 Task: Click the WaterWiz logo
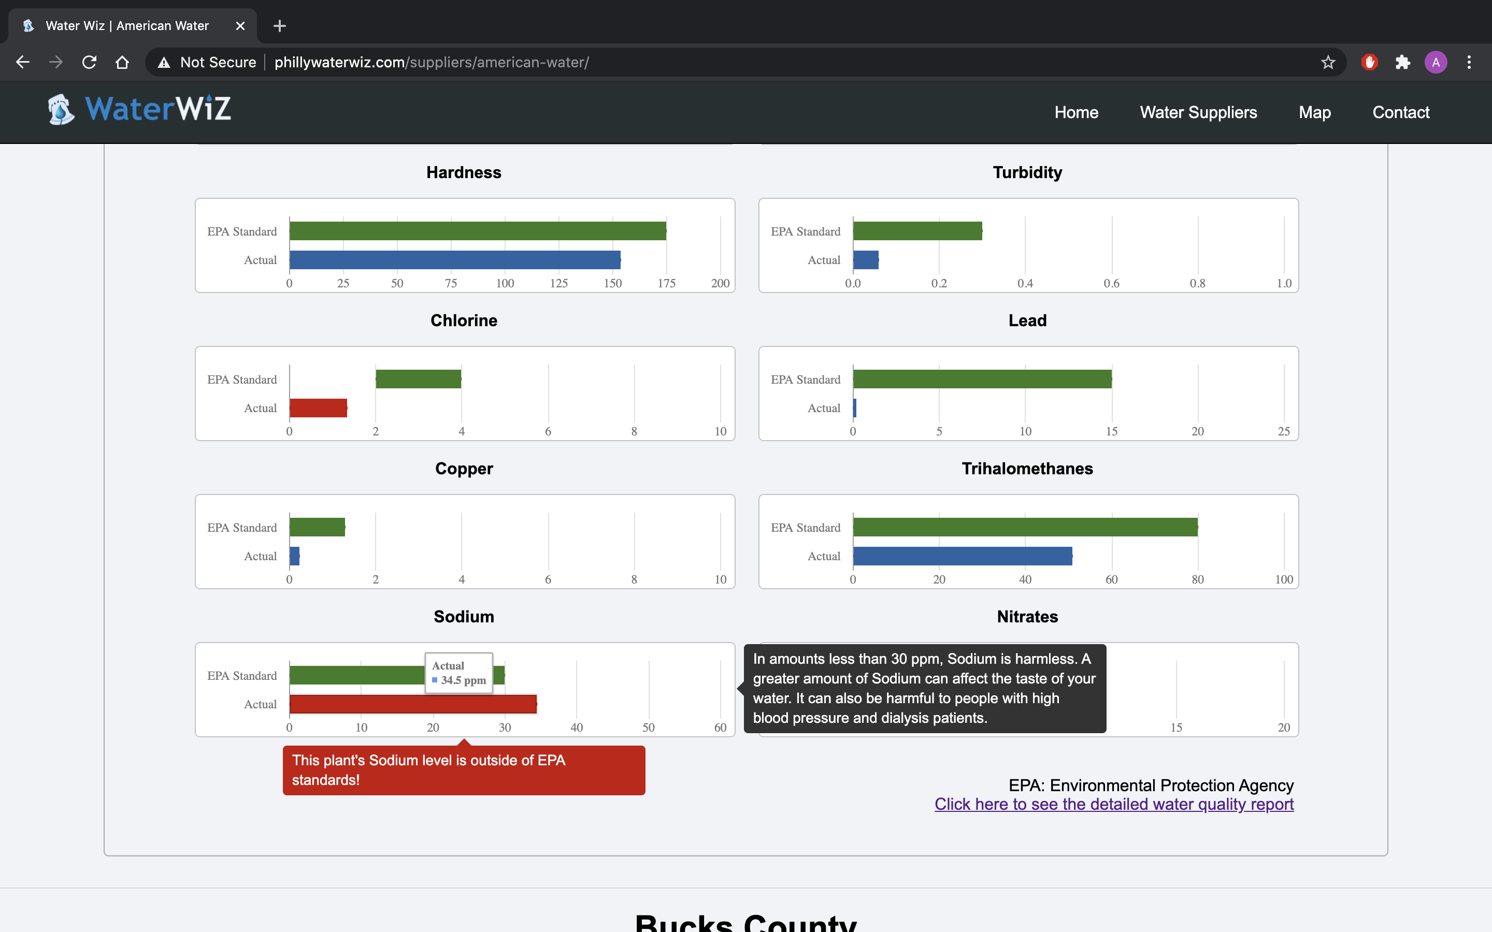139,110
